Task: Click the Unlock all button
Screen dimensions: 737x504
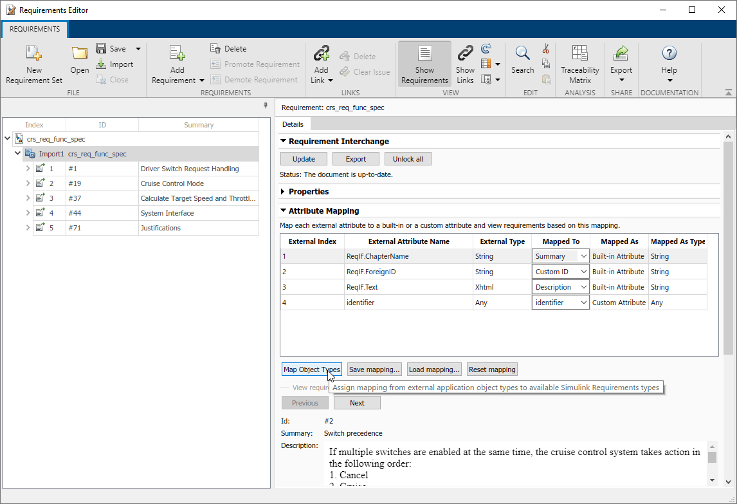Action: click(x=408, y=159)
